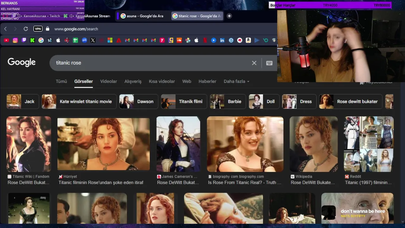The height and width of the screenshot is (228, 405).
Task: Click the Barbie filter chip
Action: (228, 101)
